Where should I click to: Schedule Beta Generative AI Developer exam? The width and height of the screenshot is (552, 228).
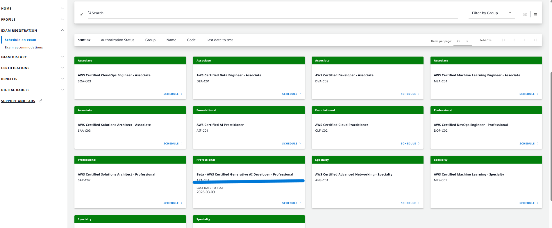(x=292, y=203)
